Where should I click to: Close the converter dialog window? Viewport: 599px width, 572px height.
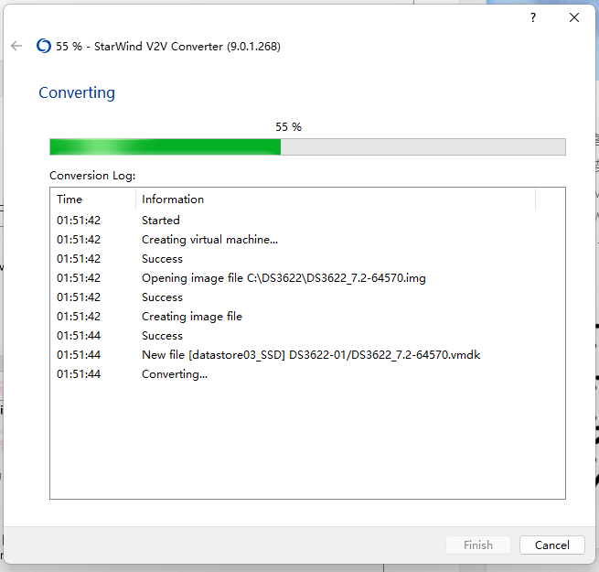pos(573,17)
